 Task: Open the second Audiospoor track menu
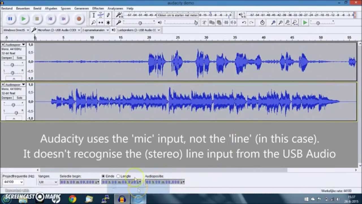tap(15, 85)
